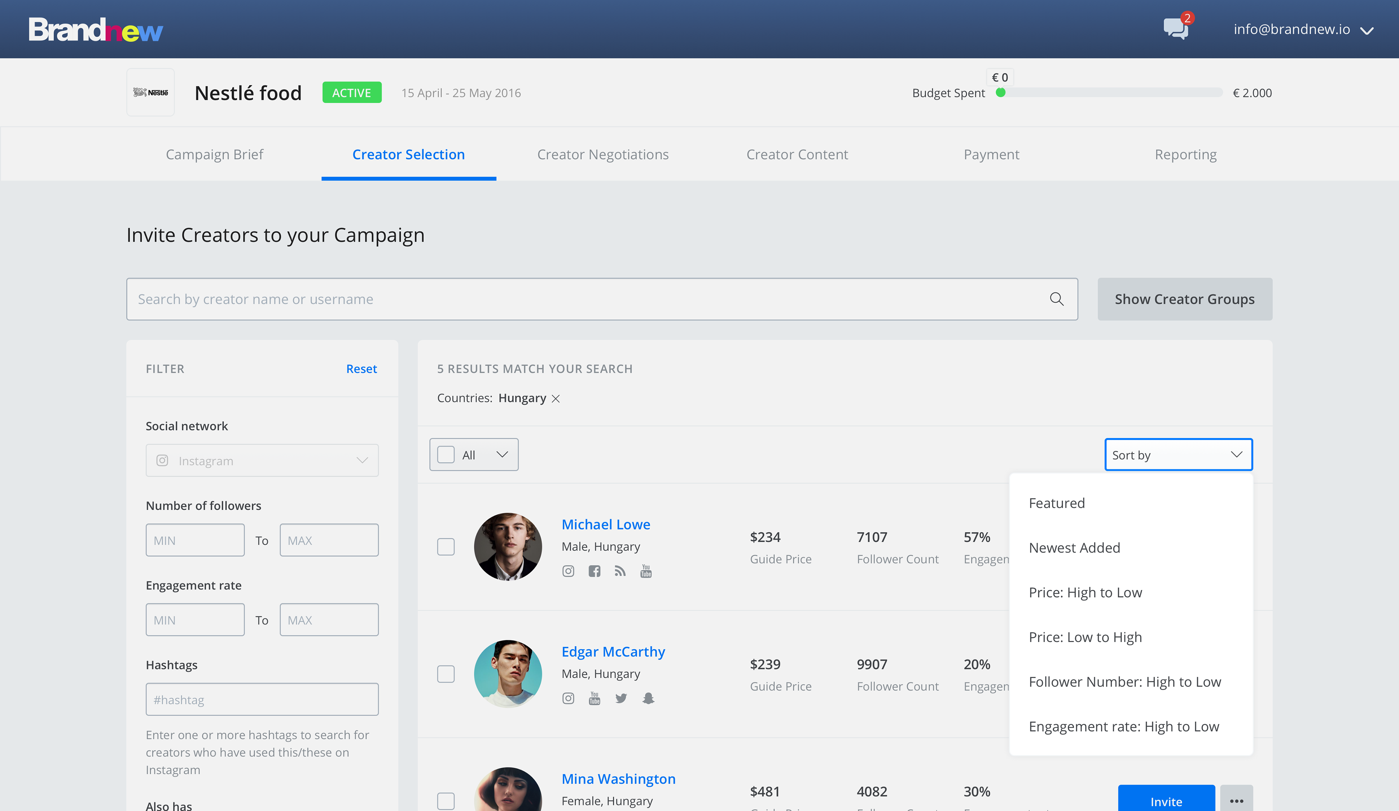Open Michael Lowe's Facebook icon

point(594,571)
